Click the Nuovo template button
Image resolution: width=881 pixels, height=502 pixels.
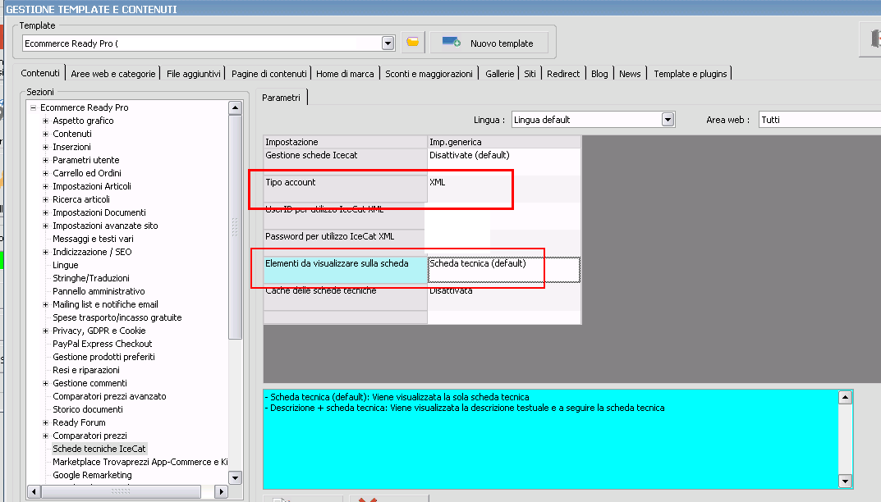489,43
